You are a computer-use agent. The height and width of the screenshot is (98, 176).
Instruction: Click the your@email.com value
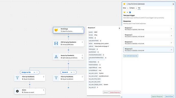[x=104, y=76]
